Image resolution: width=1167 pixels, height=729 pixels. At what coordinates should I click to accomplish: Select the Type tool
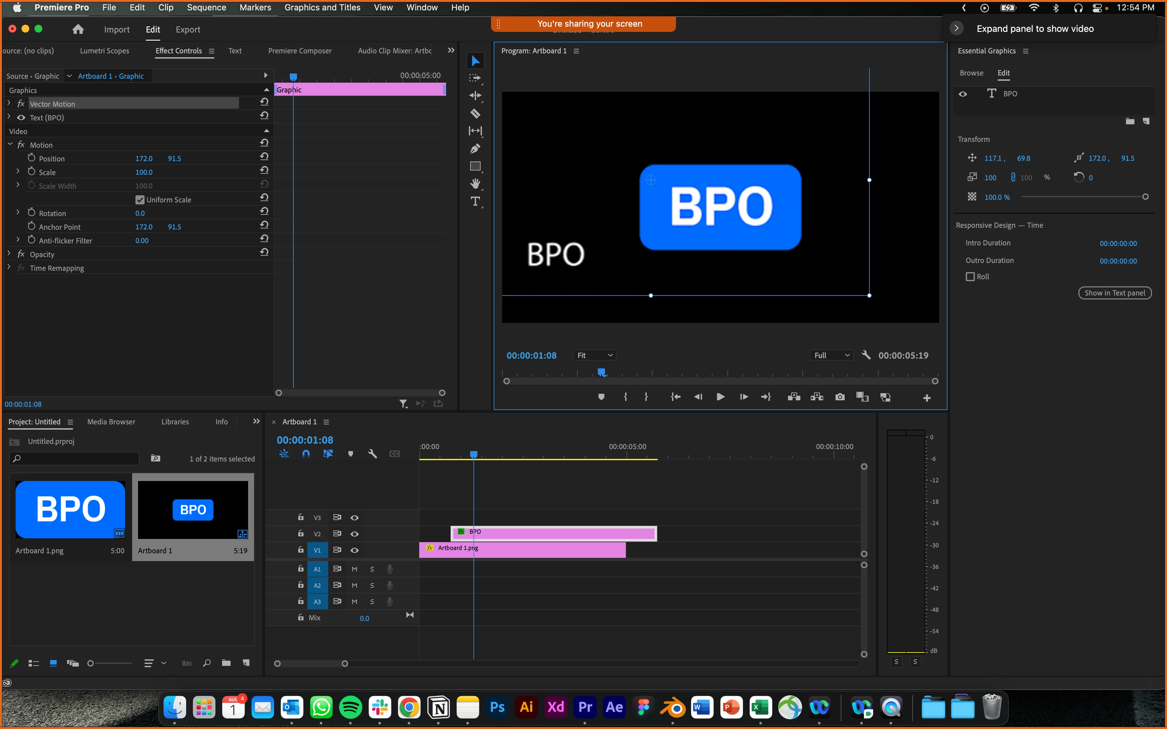pos(475,201)
